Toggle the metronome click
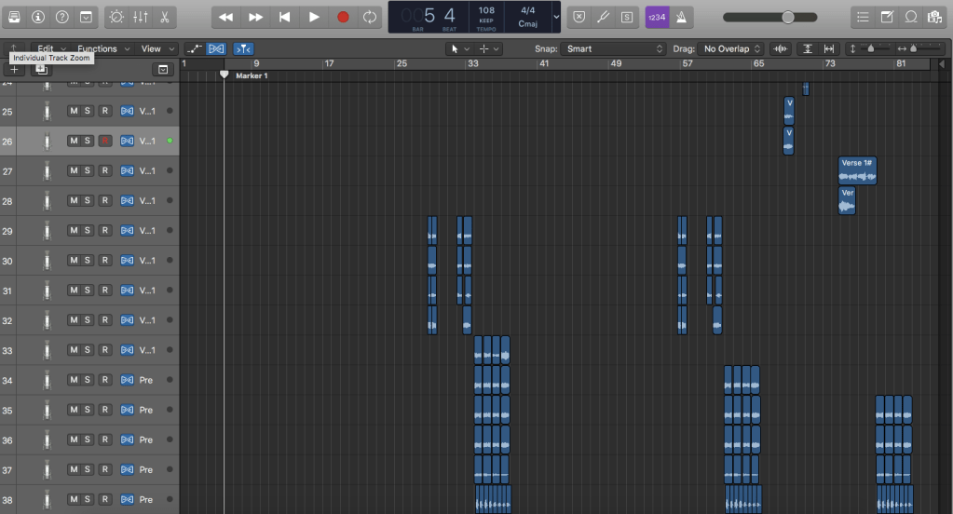953x514 pixels. tap(683, 17)
